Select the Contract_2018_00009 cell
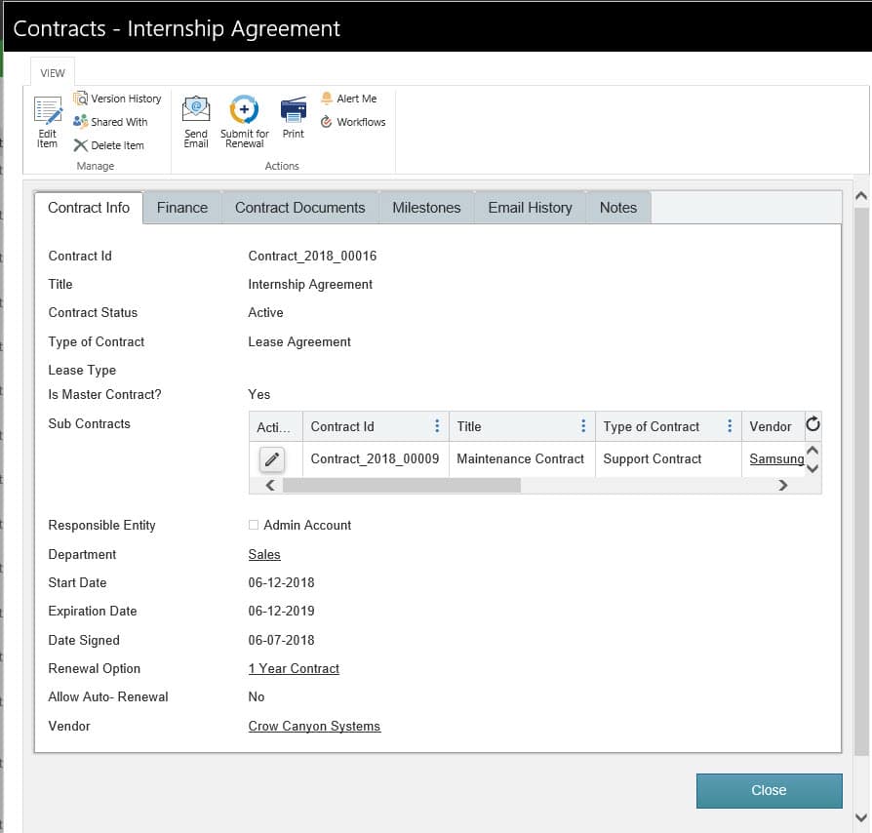 click(x=375, y=458)
